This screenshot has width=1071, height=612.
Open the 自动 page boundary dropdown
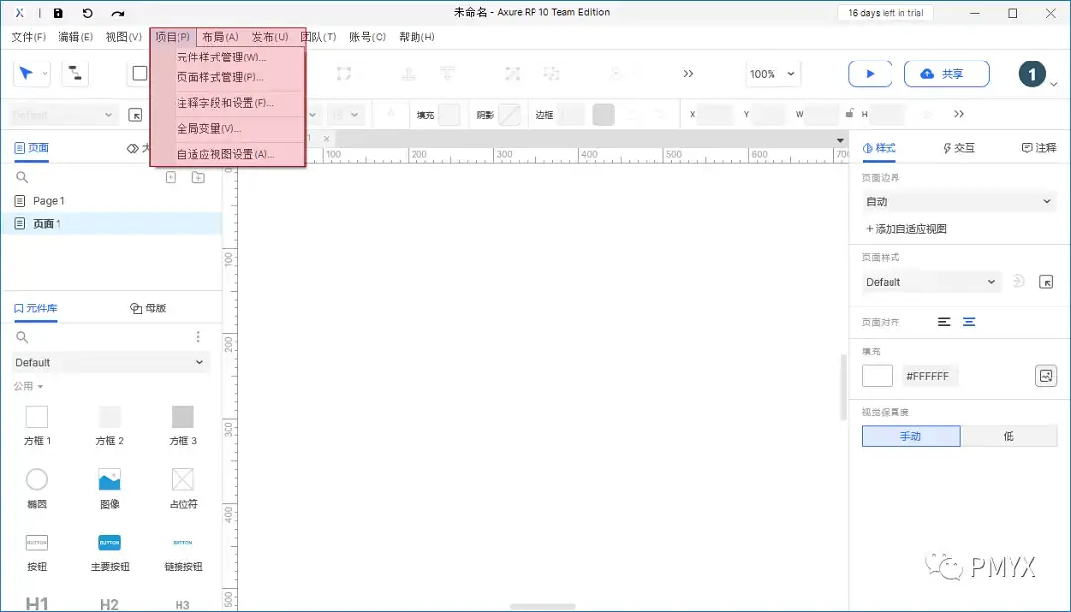coord(958,200)
